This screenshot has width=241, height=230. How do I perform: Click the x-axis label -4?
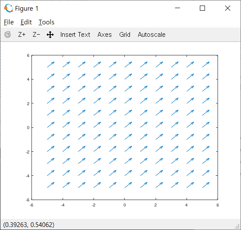click(x=63, y=205)
